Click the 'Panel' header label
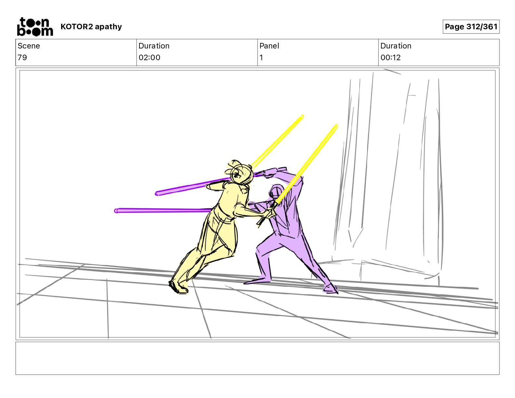This screenshot has width=515, height=398. pyautogui.click(x=269, y=46)
